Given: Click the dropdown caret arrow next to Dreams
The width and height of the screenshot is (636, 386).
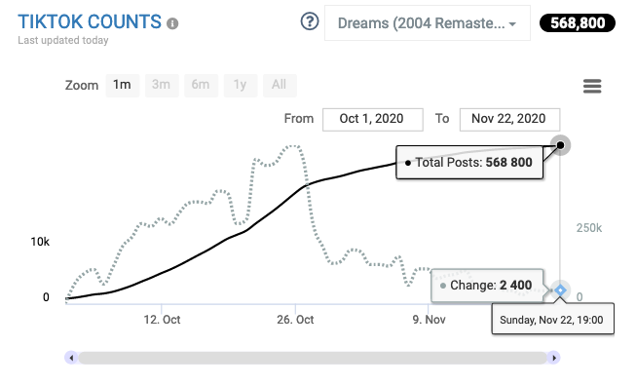Looking at the screenshot, I should click(512, 24).
